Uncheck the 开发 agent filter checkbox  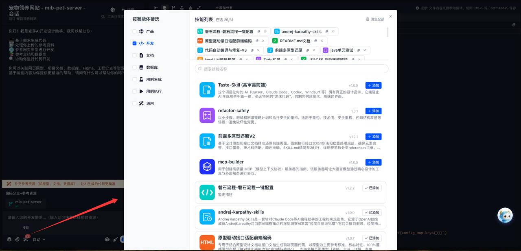134,43
